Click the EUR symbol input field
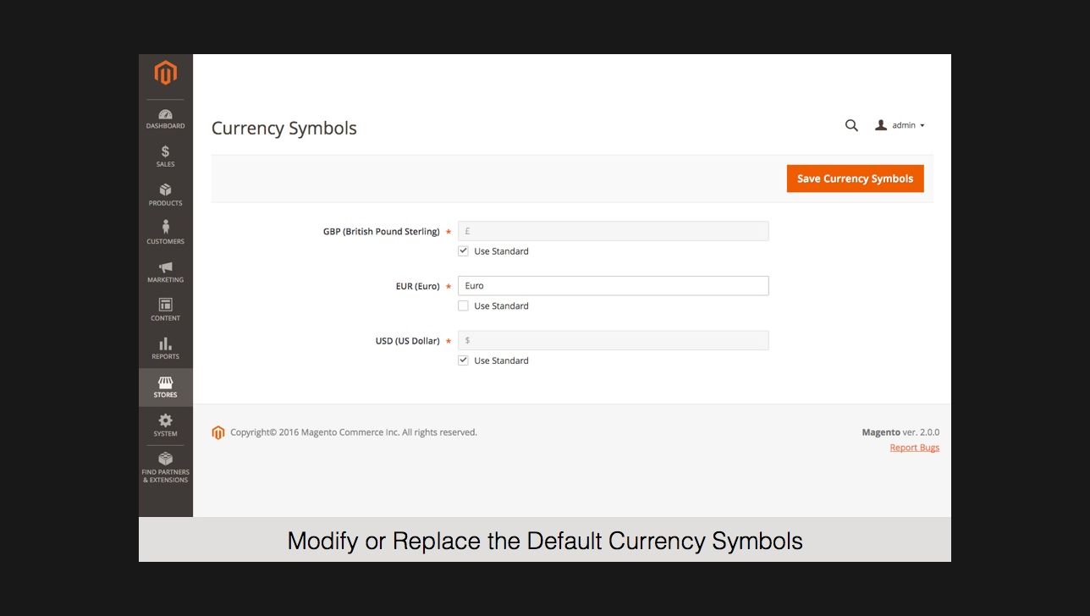The image size is (1090, 616). [613, 286]
